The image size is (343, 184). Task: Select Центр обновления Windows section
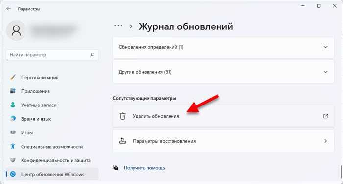52,174
